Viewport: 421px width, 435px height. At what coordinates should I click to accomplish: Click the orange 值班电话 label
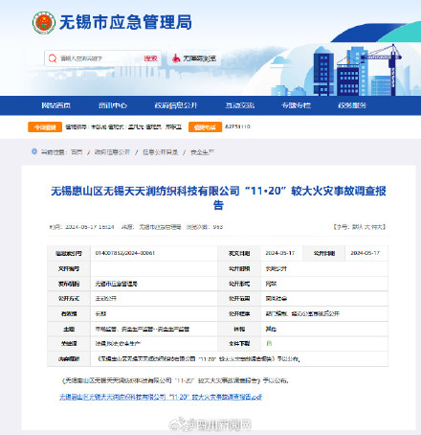pos(205,127)
